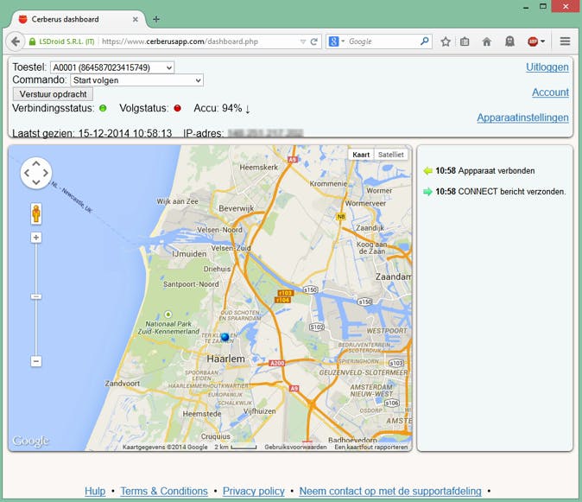The width and height of the screenshot is (582, 502).
Task: Click the Nationaal Park Zuid-Kennemerland marker
Action: [x=168, y=315]
